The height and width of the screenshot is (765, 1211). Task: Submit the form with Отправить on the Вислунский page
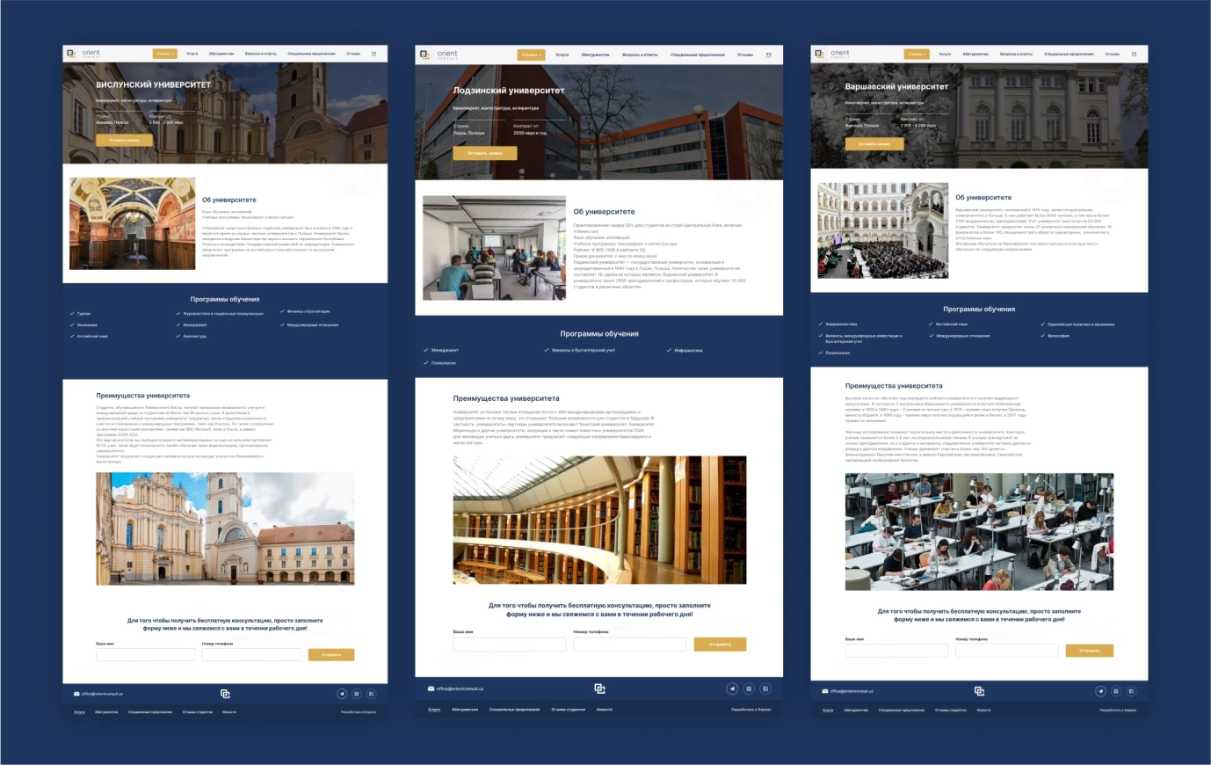click(331, 654)
